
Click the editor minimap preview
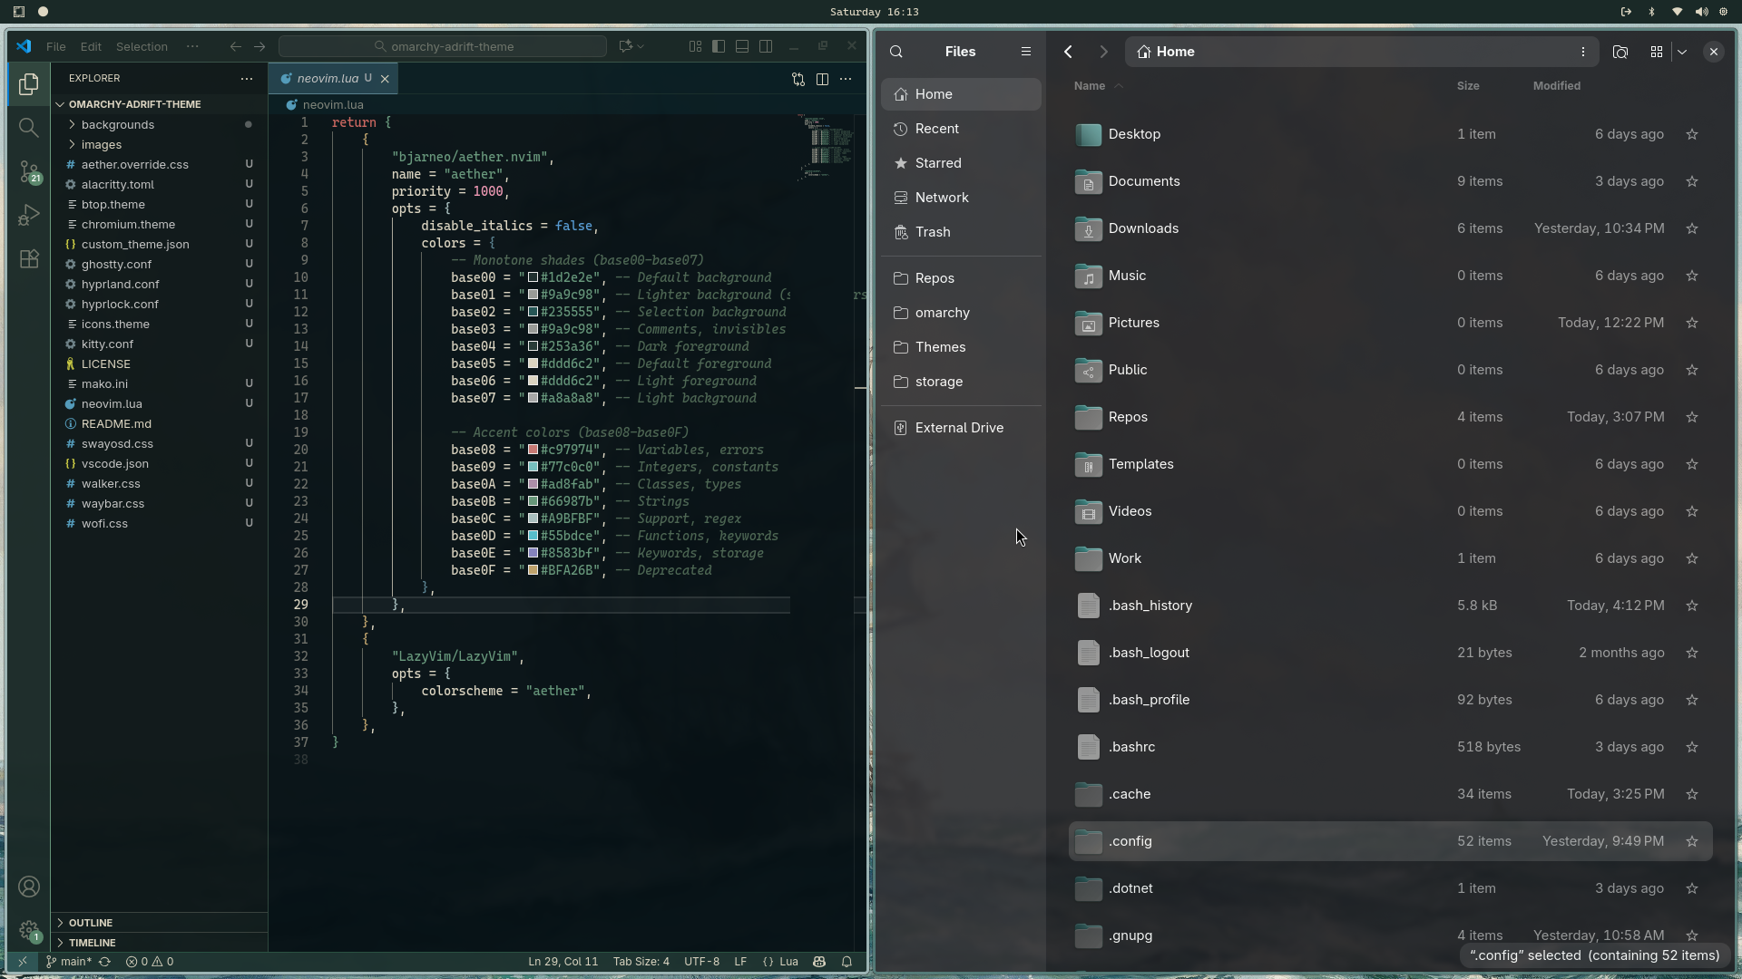tap(827, 148)
